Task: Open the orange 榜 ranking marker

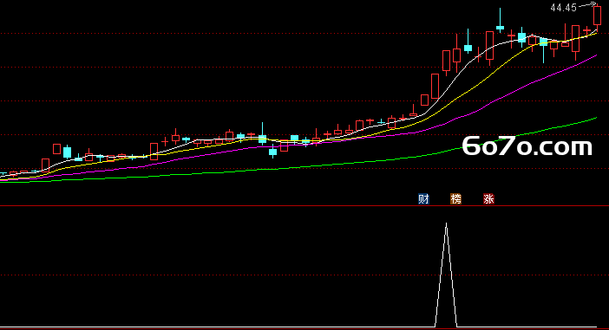Action: coord(455,199)
